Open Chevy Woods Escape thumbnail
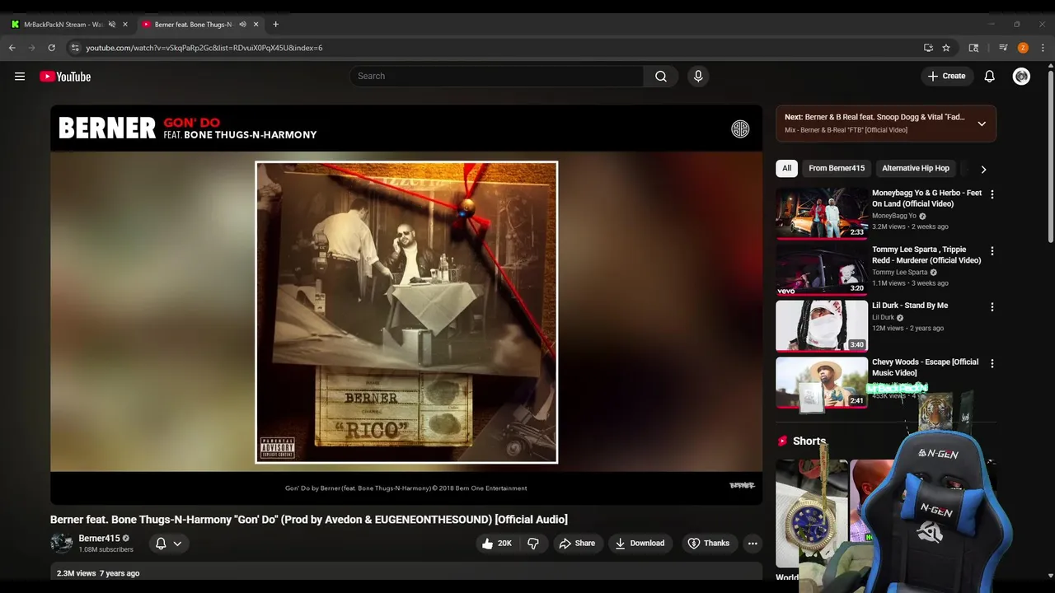 (x=822, y=382)
